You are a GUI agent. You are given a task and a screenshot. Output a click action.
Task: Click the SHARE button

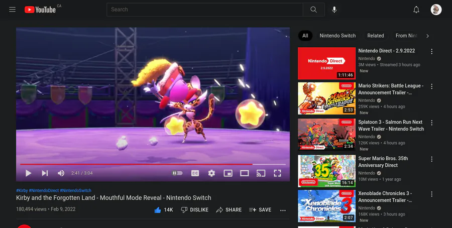[x=229, y=210]
